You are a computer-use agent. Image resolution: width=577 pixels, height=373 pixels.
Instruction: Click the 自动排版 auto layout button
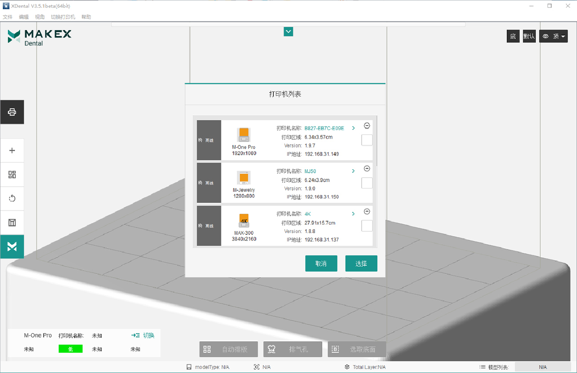pos(229,349)
